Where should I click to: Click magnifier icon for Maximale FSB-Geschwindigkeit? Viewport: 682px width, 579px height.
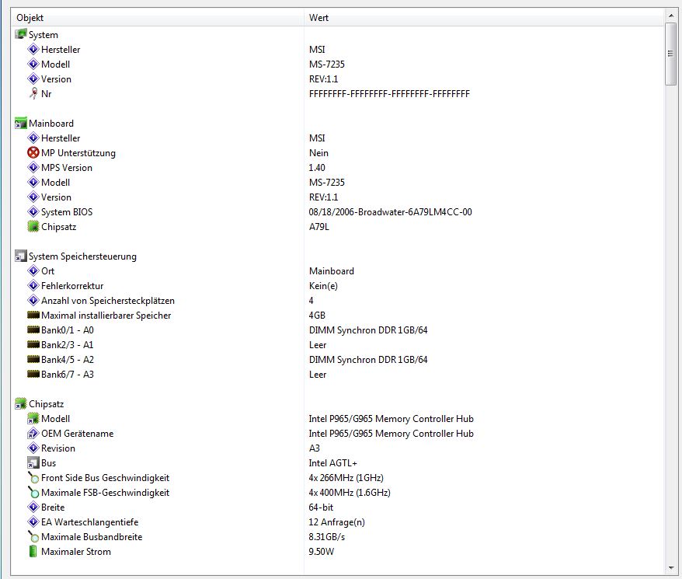[x=33, y=493]
